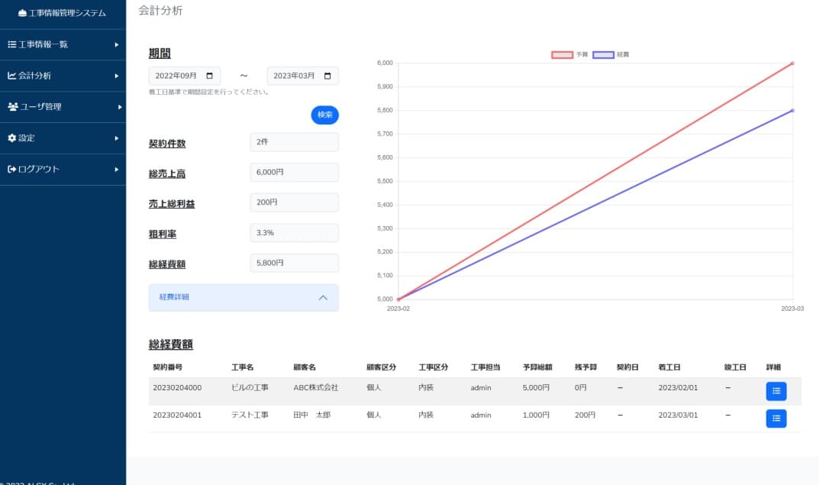Open details for contract 20230204000

click(x=776, y=391)
